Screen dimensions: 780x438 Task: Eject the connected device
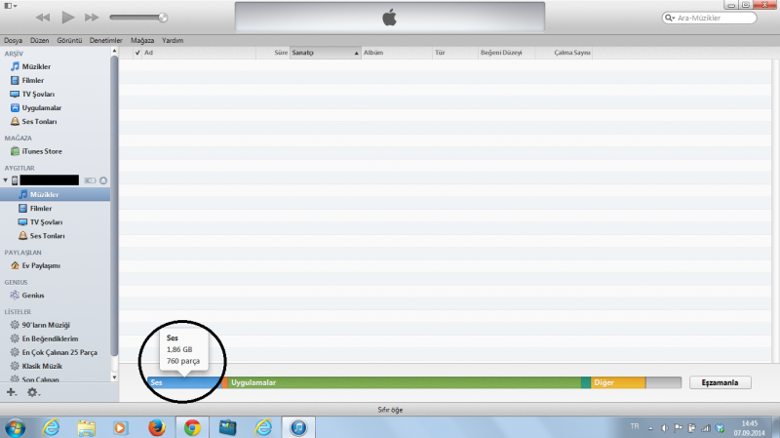coord(103,180)
